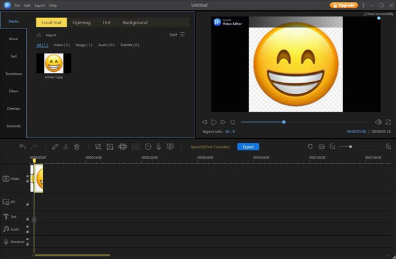Filter media by Subtitle (0)
Image resolution: width=396 pixels, height=259 pixels.
click(x=130, y=45)
